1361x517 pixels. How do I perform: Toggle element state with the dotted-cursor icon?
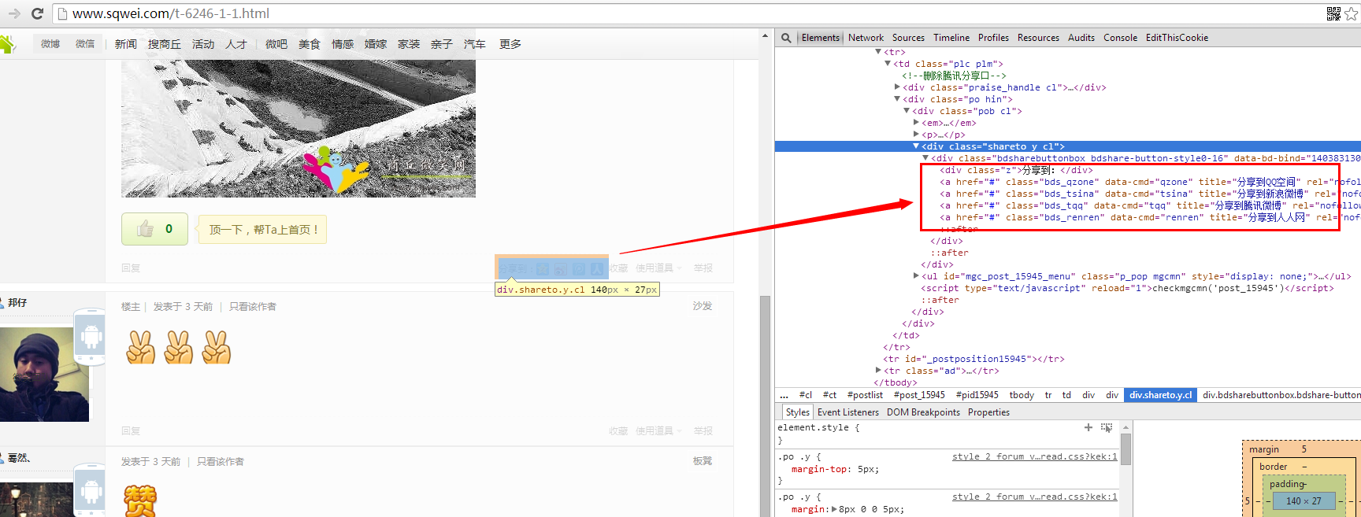[1107, 427]
